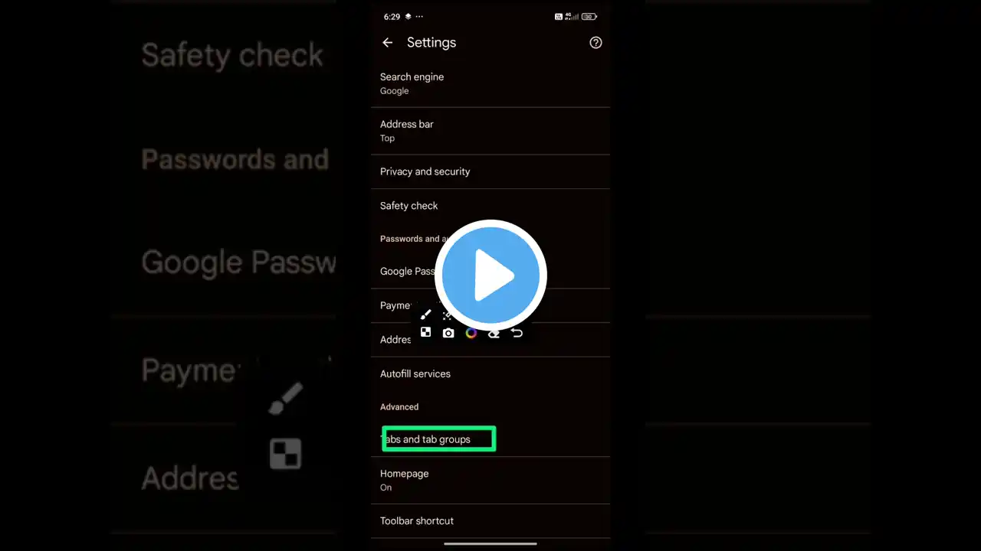Tap the camera screenshot icon

[448, 333]
